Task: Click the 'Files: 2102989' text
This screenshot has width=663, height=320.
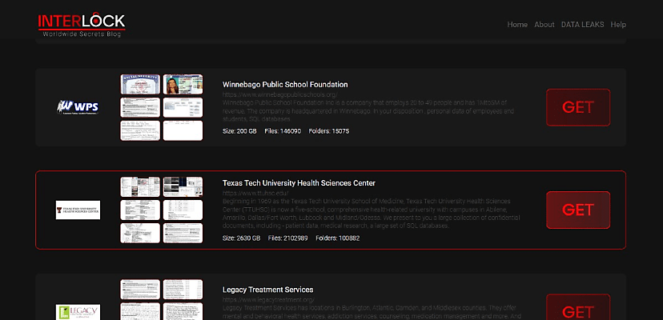Action: [x=288, y=238]
